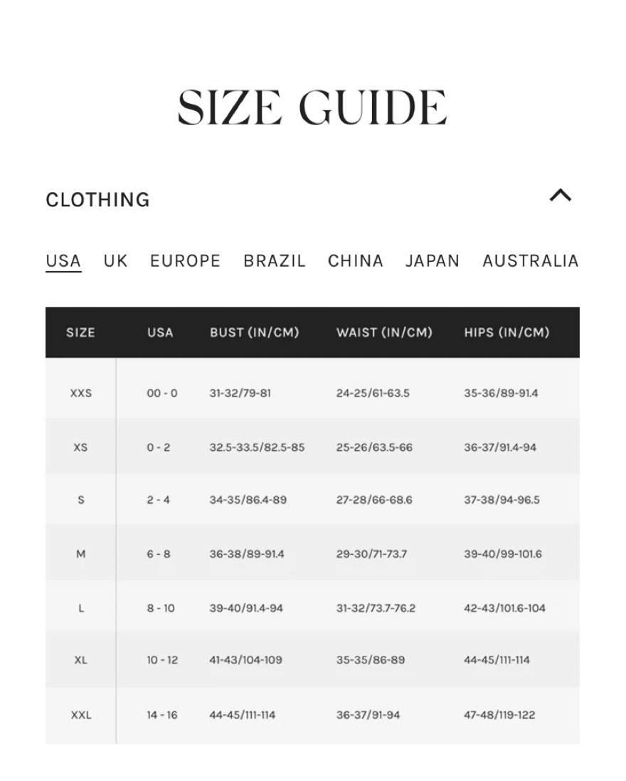Select the USA sizing tab
The width and height of the screenshot is (626, 781).
pyautogui.click(x=63, y=261)
